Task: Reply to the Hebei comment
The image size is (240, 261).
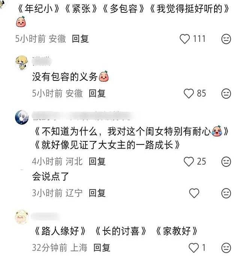Action: [x=97, y=161]
